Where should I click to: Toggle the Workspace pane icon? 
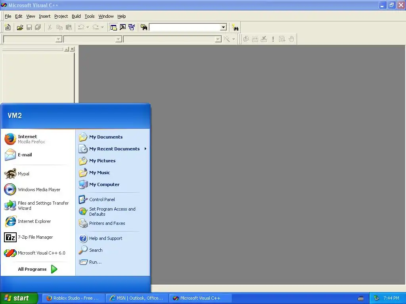[113, 27]
